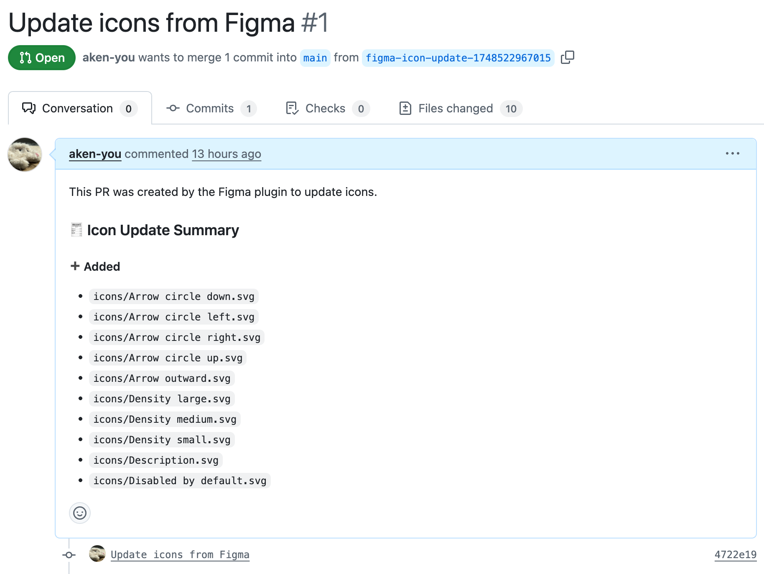Open aken-you's large profile avatar
This screenshot has width=764, height=574.
25,155
